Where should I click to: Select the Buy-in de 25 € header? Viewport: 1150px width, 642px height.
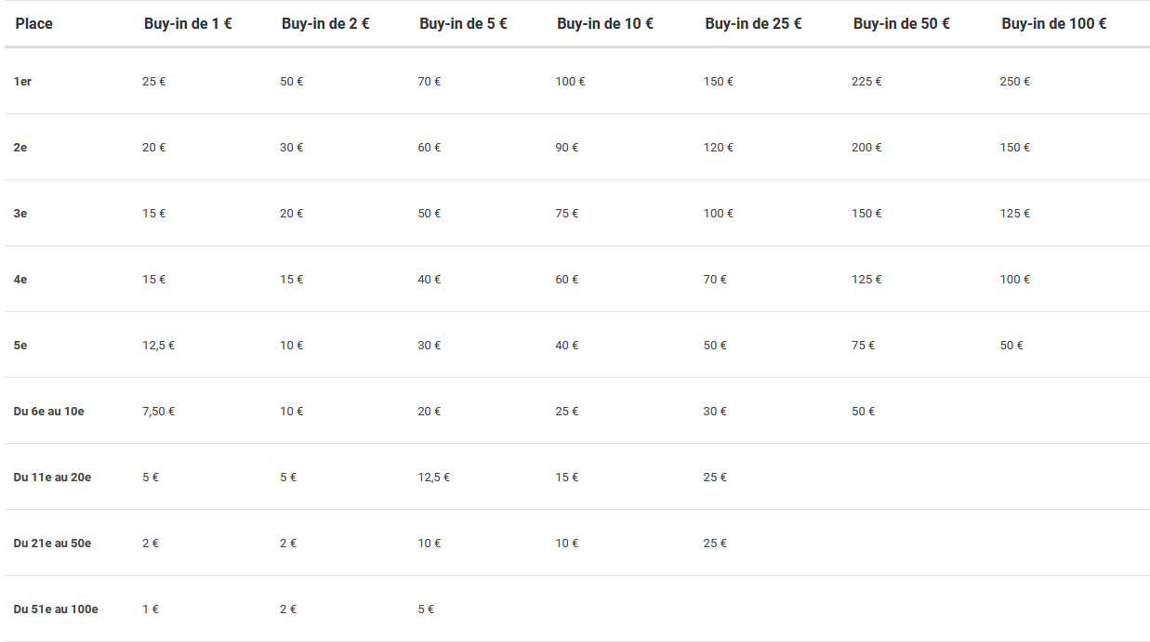753,24
